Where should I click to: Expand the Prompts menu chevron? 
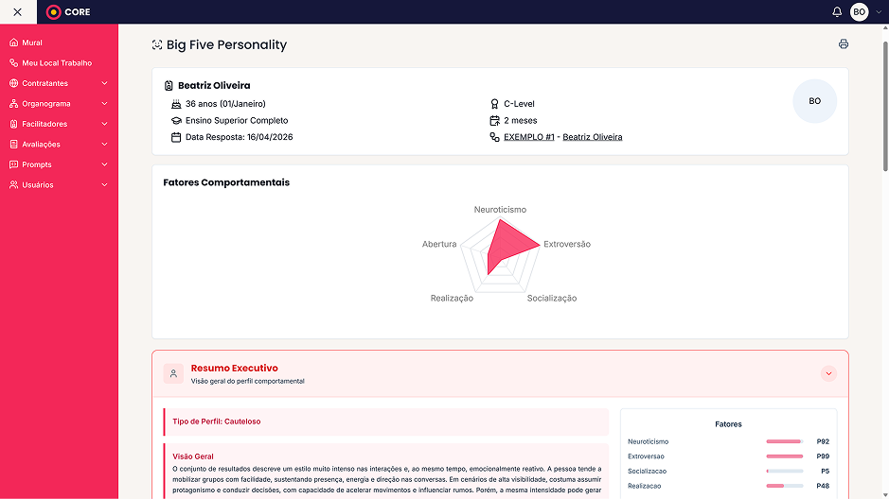pyautogui.click(x=104, y=164)
